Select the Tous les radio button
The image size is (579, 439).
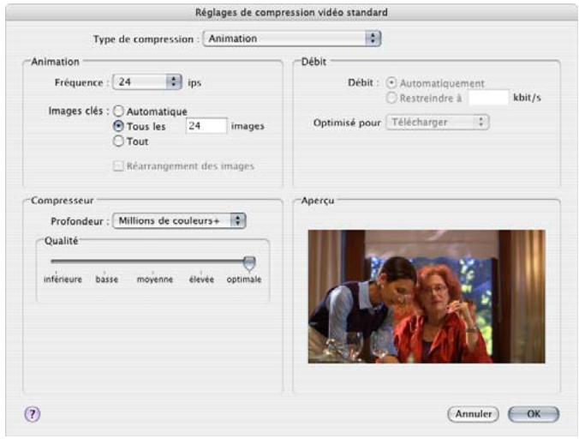(118, 126)
